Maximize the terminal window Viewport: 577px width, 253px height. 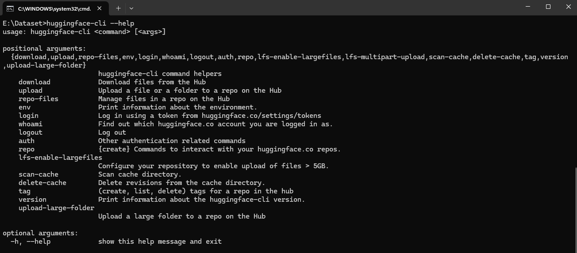(x=548, y=7)
